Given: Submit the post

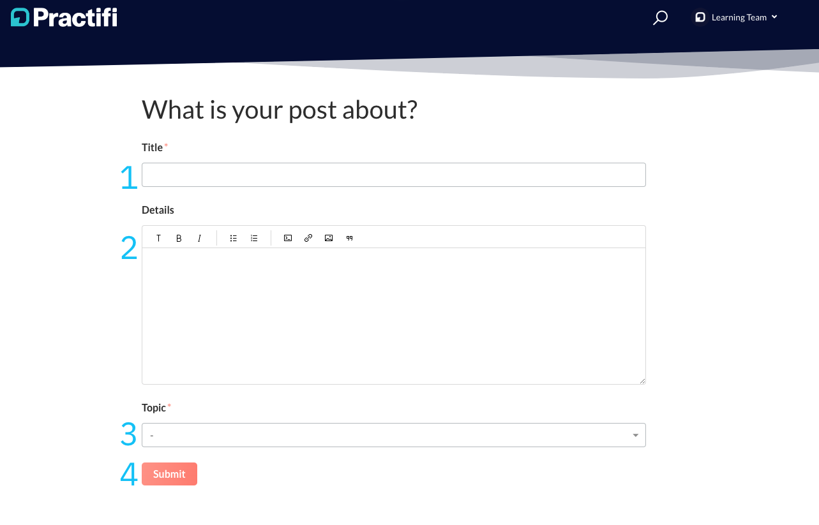Looking at the screenshot, I should click(x=169, y=474).
